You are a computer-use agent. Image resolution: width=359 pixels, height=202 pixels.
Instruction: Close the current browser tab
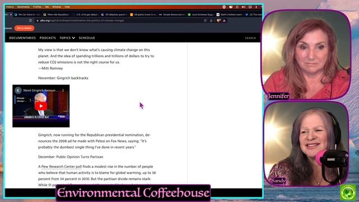(x=11, y=15)
